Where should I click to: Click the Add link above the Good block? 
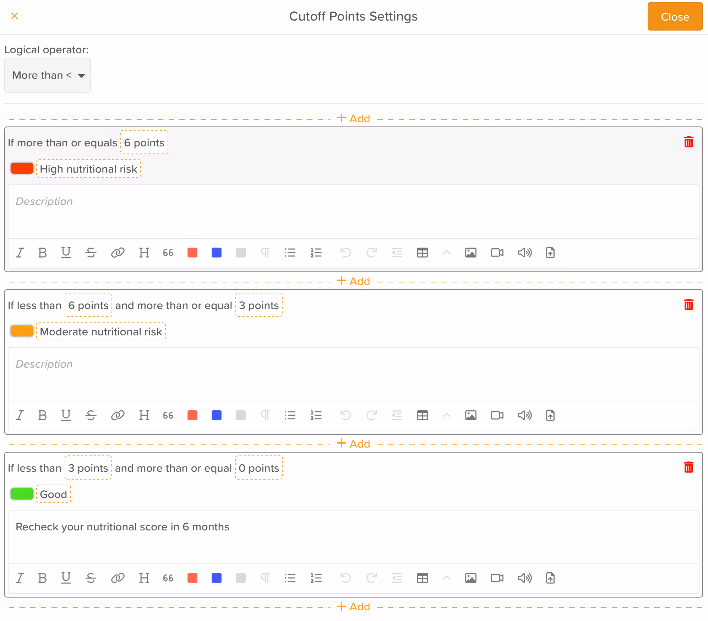click(x=354, y=444)
